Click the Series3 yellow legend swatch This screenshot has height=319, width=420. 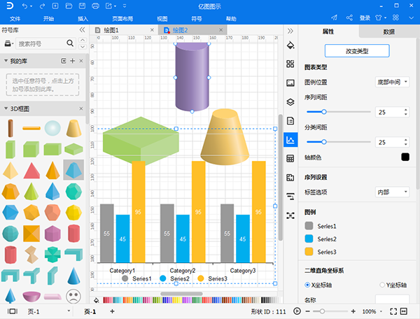[x=309, y=252]
